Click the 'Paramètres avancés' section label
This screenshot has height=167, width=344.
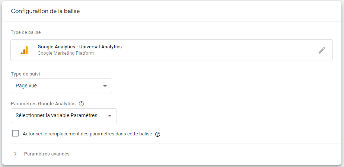pos(47,154)
